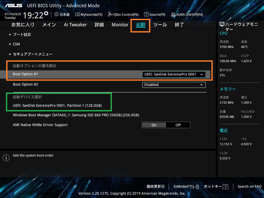Image resolution: width=264 pixels, height=198 pixels.
Task: Click the ホットキー question mark icon
Action: click(226, 187)
